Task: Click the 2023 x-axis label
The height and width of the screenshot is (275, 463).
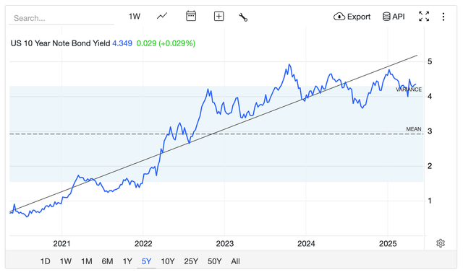Action: [x=225, y=244]
